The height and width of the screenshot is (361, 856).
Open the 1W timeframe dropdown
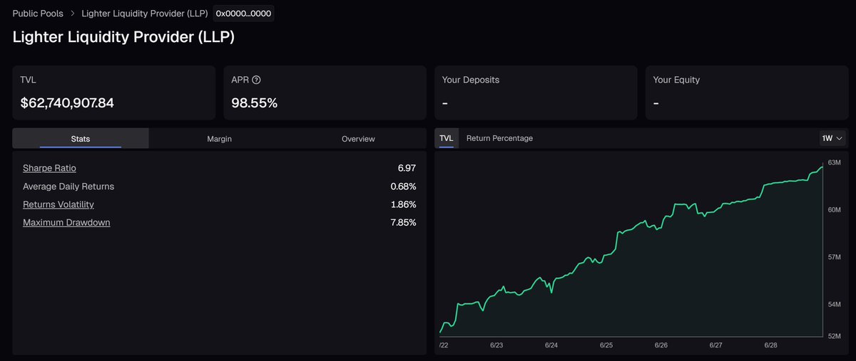(832, 138)
